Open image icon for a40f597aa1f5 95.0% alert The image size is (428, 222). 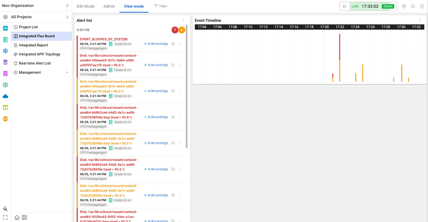pyautogui.click(x=173, y=65)
